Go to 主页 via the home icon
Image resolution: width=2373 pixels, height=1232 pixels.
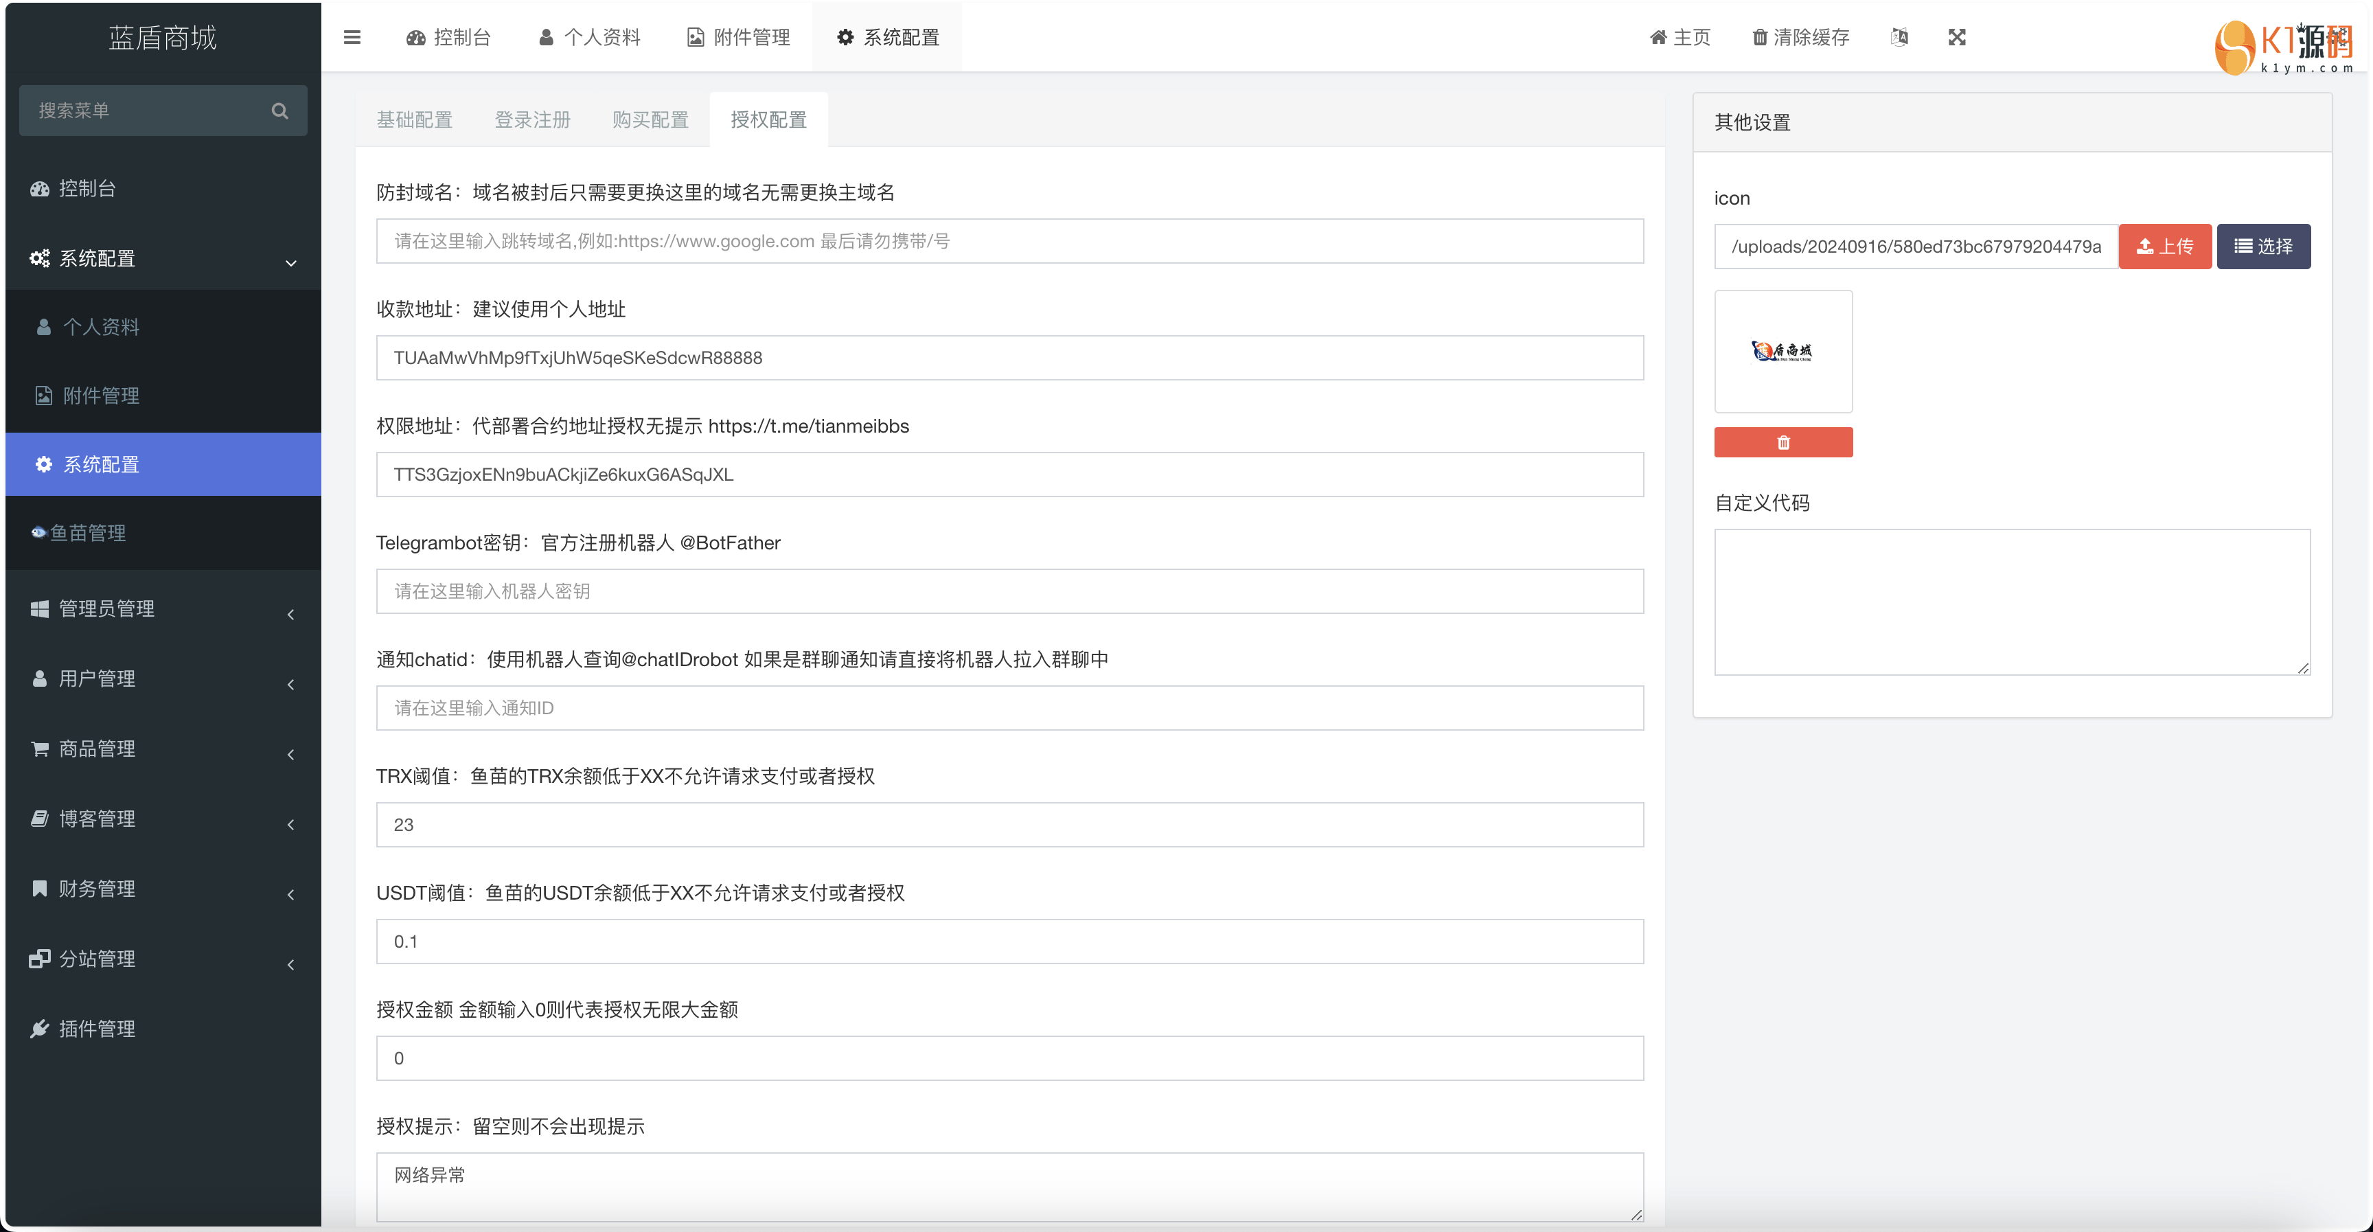coord(1658,37)
